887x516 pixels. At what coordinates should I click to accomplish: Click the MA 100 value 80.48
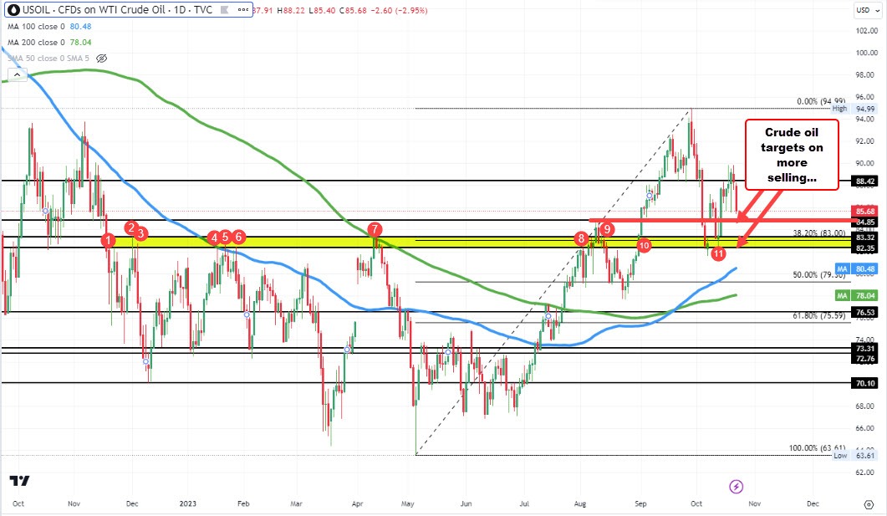coord(80,26)
